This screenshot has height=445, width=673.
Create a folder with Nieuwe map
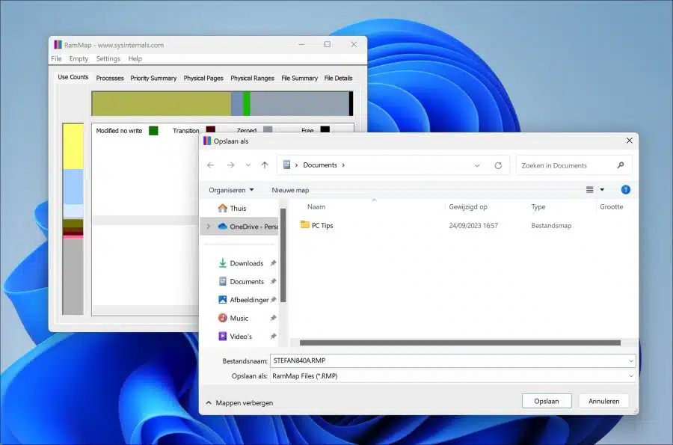click(x=290, y=190)
